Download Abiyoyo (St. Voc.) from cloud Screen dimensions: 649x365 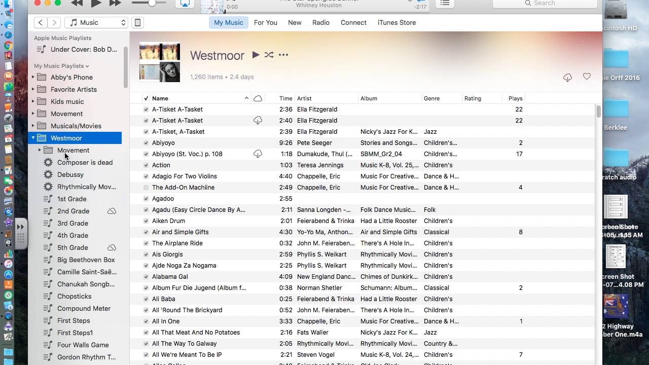pos(258,154)
